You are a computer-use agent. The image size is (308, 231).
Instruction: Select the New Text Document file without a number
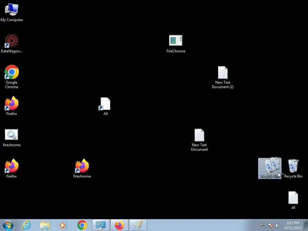click(199, 140)
